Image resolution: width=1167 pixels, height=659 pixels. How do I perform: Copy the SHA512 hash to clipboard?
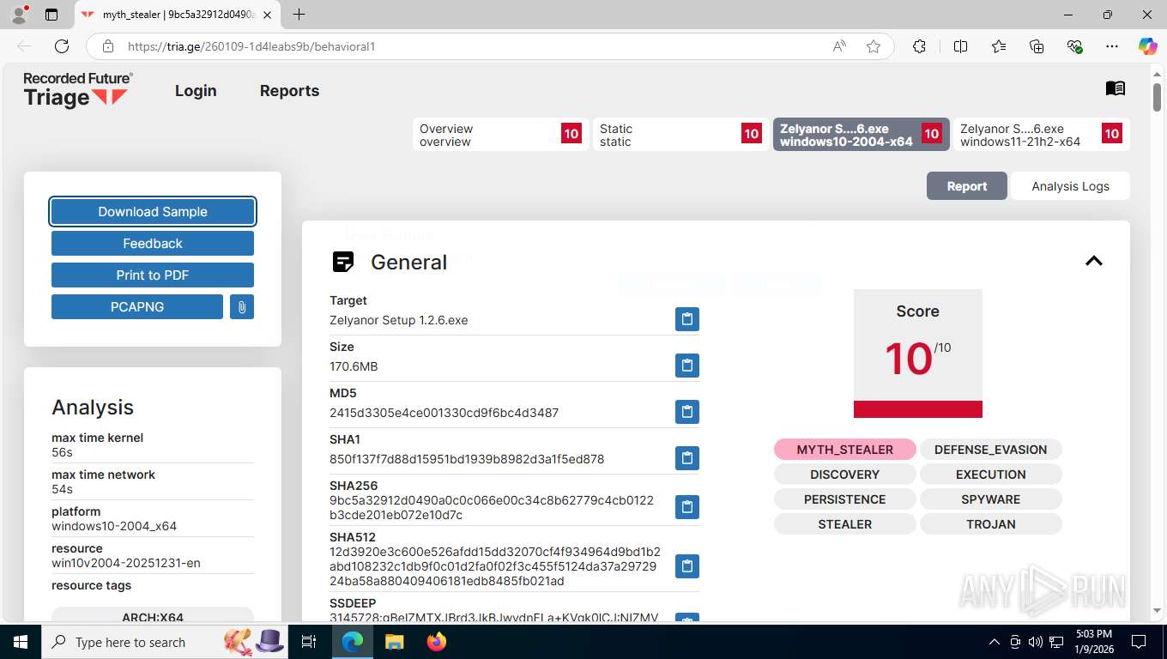click(686, 566)
